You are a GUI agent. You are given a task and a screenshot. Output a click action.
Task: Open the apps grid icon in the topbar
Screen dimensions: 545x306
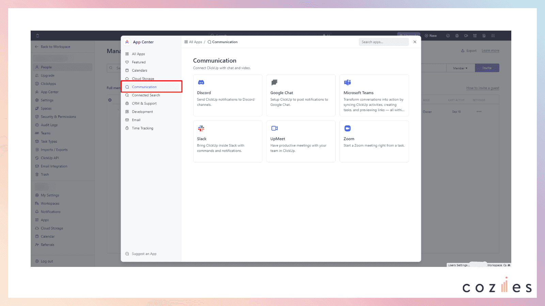click(493, 35)
